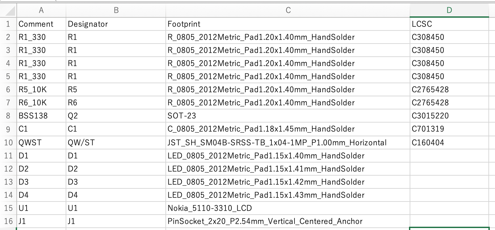
Task: Click empty LCSC cell in D1 row
Action: point(449,156)
